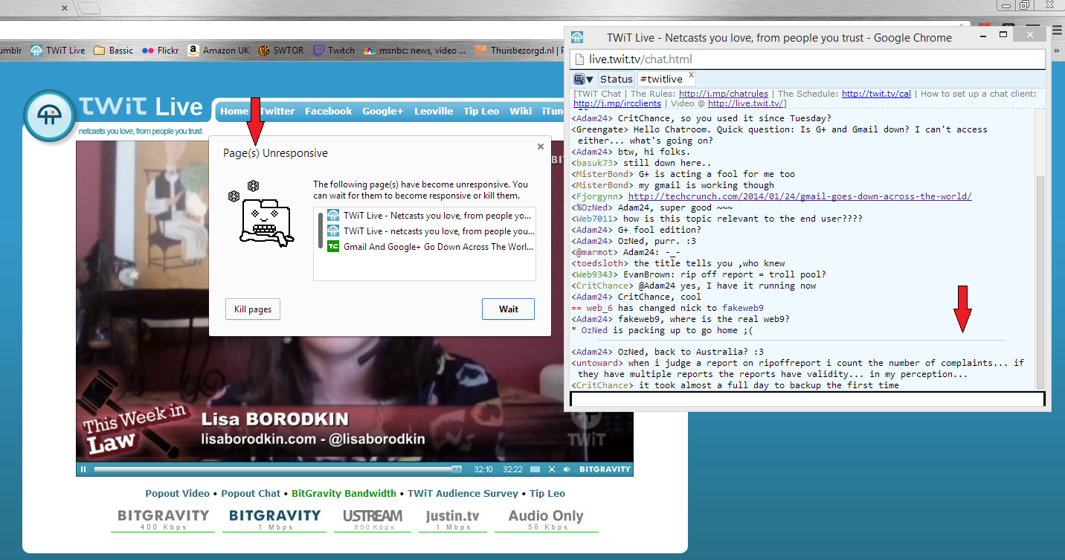
Task: Open the dropdown arrow next to the IRC icon
Action: tap(590, 78)
